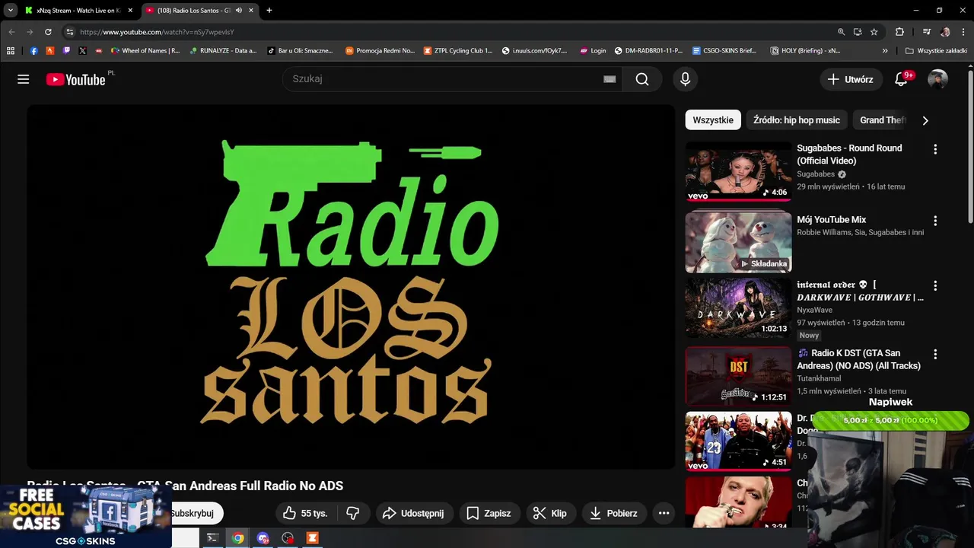974x548 pixels.
Task: Expand hidden bookmarks with double chevron
Action: point(885,51)
